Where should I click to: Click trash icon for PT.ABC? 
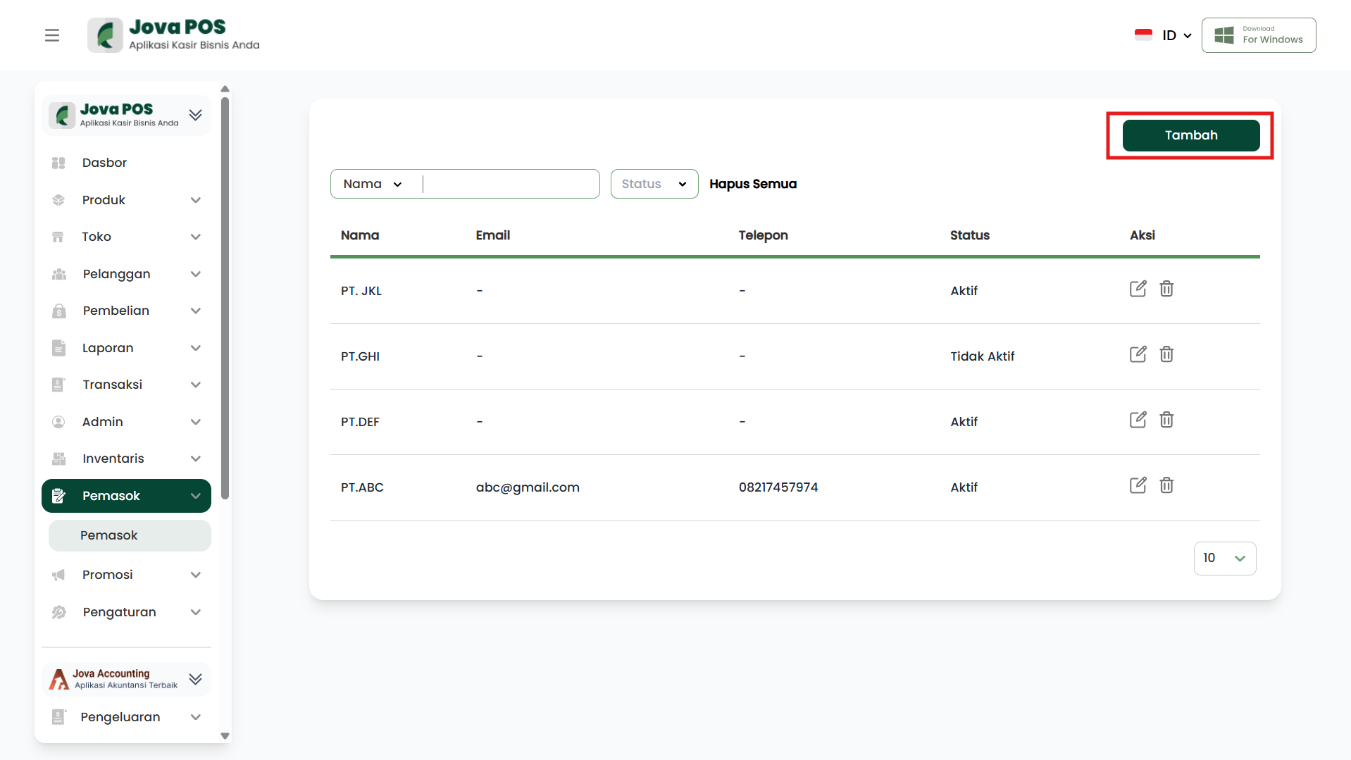tap(1166, 485)
